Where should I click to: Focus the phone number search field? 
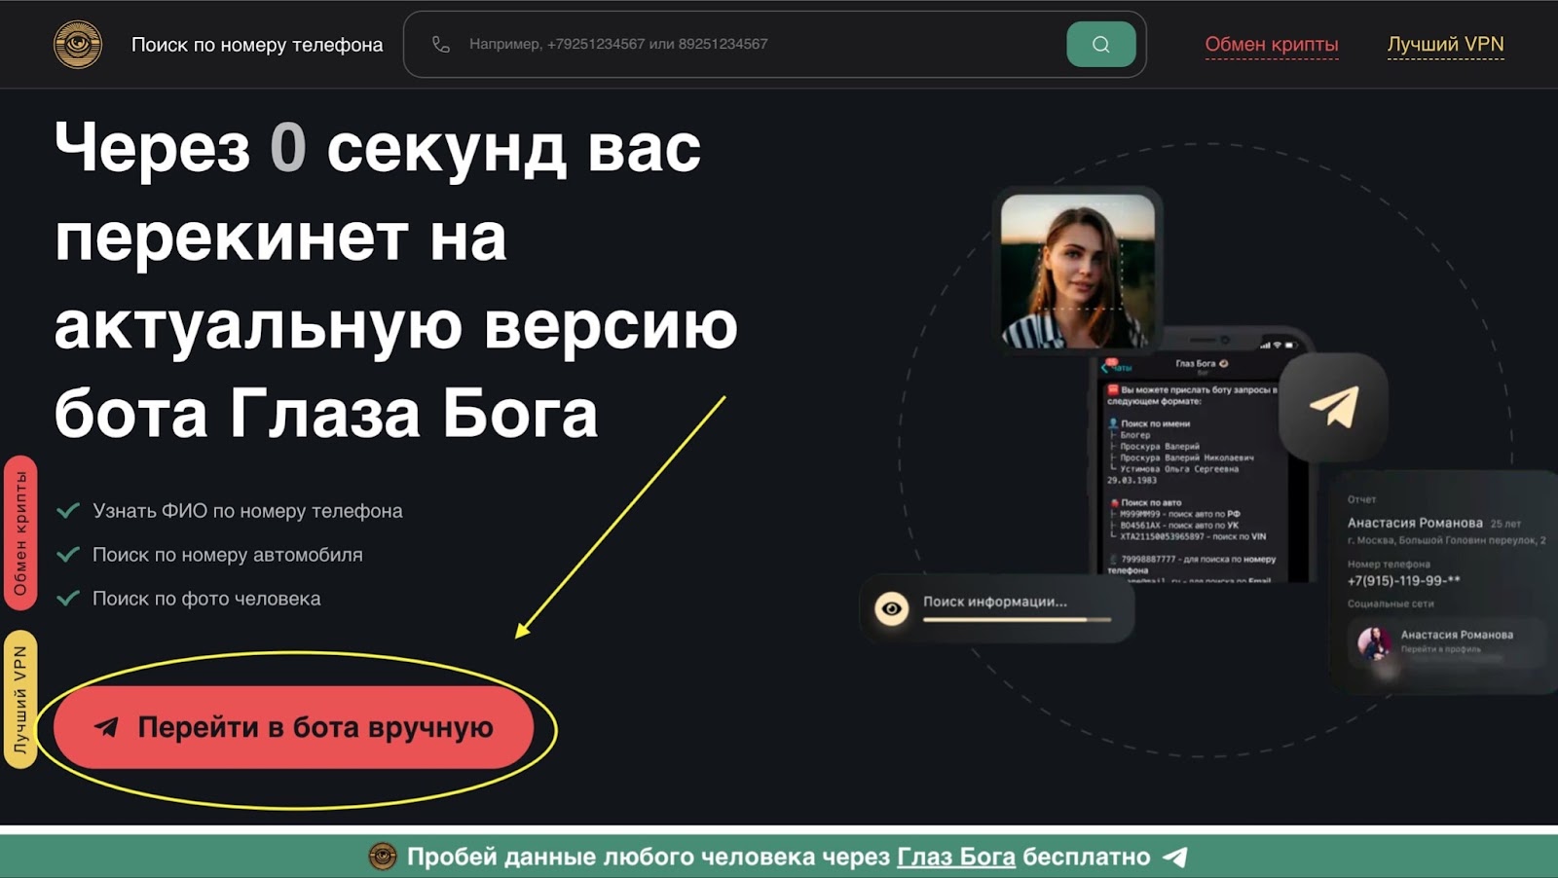coord(774,44)
